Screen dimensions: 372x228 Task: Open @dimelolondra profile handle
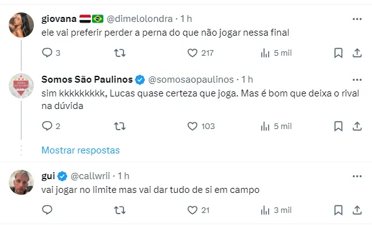pyautogui.click(x=140, y=19)
